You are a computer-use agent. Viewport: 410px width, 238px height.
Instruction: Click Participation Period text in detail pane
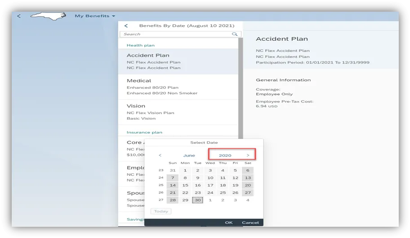tap(312, 63)
